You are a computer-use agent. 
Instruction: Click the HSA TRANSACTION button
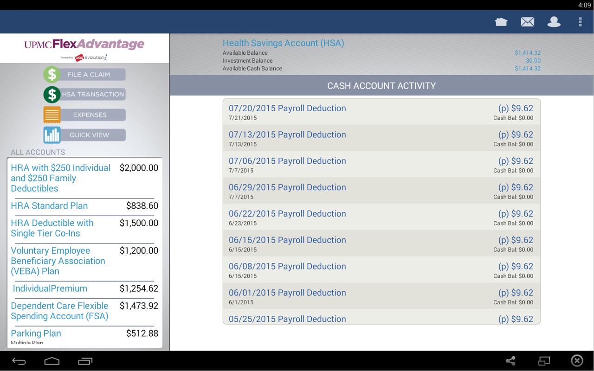coord(93,94)
